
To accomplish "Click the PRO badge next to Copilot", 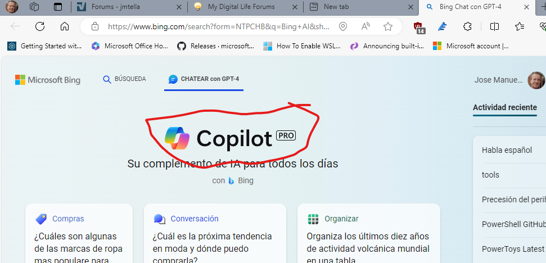I will (286, 135).
